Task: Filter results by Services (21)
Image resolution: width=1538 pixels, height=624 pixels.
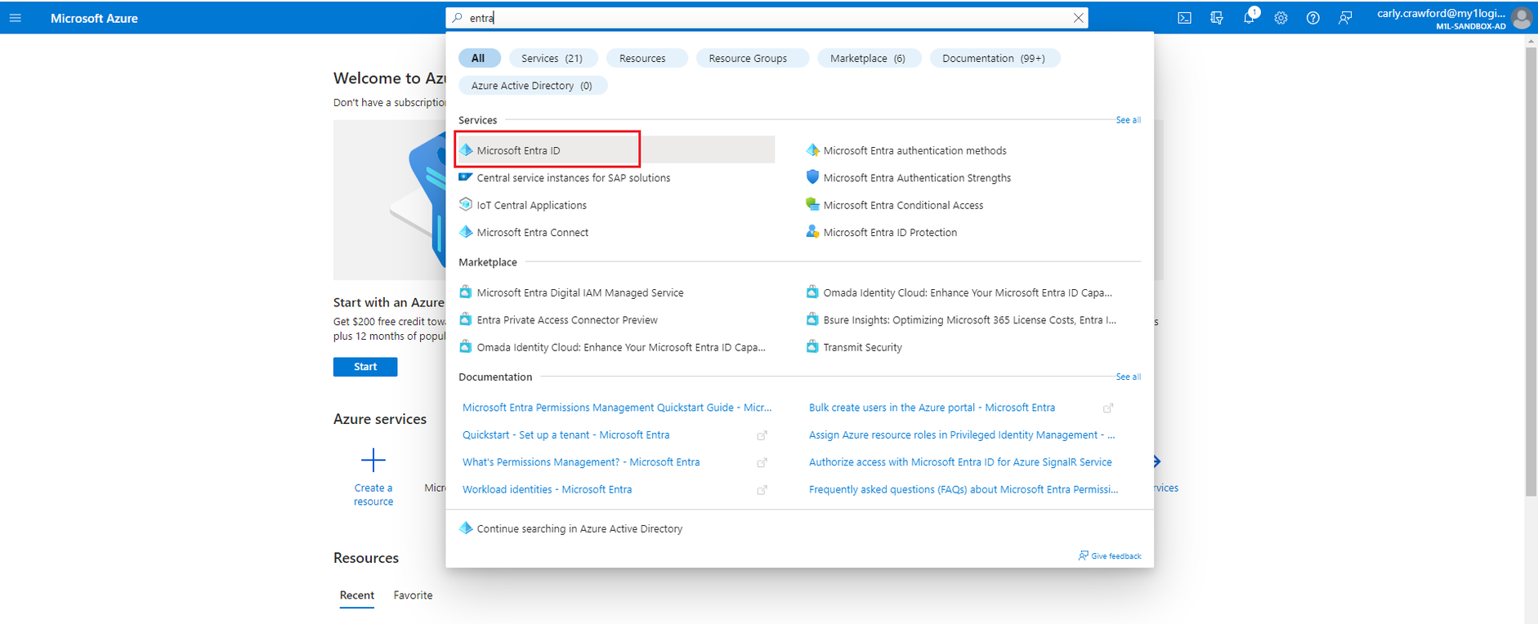Action: [x=552, y=58]
